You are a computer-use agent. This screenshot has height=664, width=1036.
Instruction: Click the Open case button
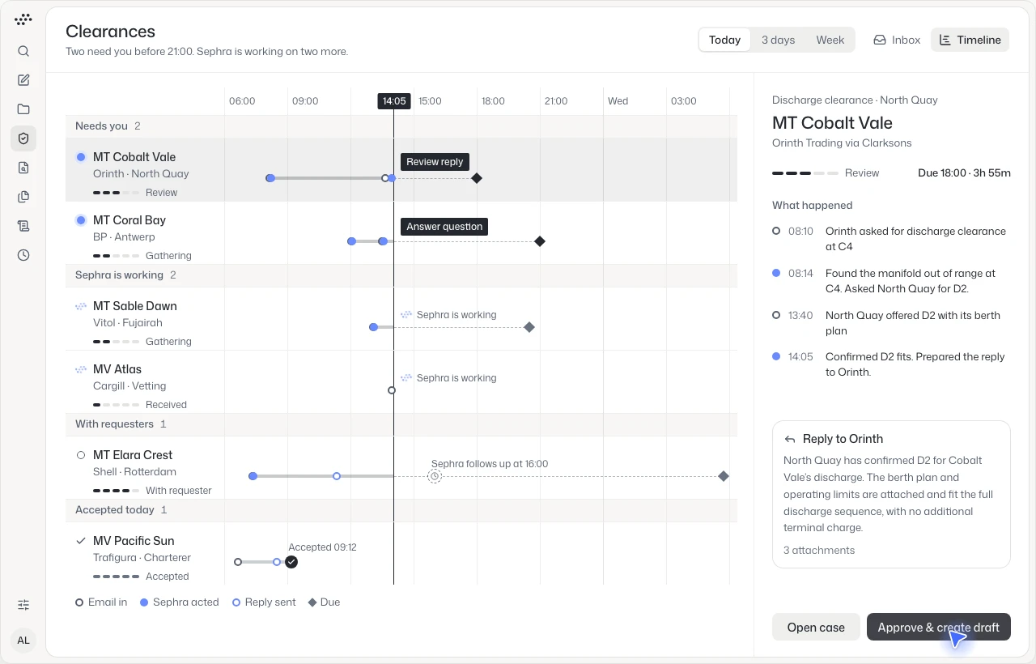tap(816, 628)
